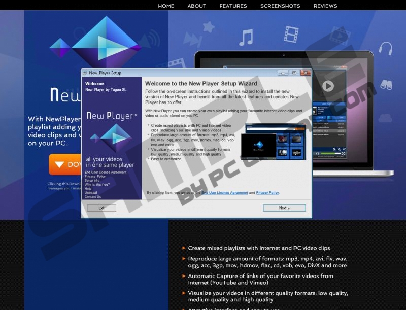Maximize the New_Player Setup window
Image resolution: width=406 pixels, height=310 pixels.
pyautogui.click(x=294, y=73)
